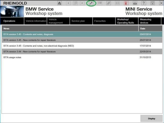This screenshot has height=123, width=164.
Task: Open the wrench settings icon
Action: point(91,3)
